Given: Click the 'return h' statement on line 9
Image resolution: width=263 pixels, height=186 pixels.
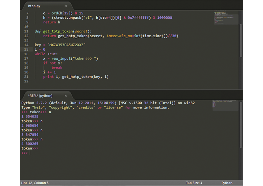Looking at the screenshot, I should [52, 22].
